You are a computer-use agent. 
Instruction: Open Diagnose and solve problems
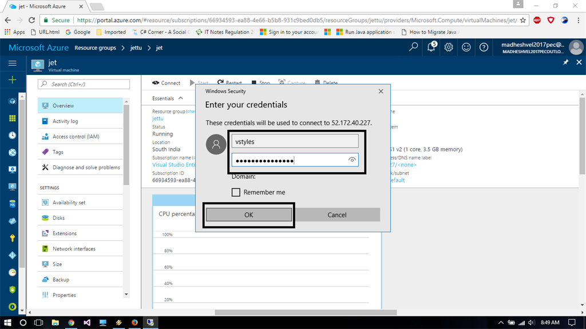click(x=80, y=167)
